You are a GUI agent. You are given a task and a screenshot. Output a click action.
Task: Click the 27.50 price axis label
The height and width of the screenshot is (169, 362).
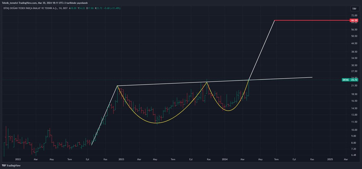coord(354,71)
